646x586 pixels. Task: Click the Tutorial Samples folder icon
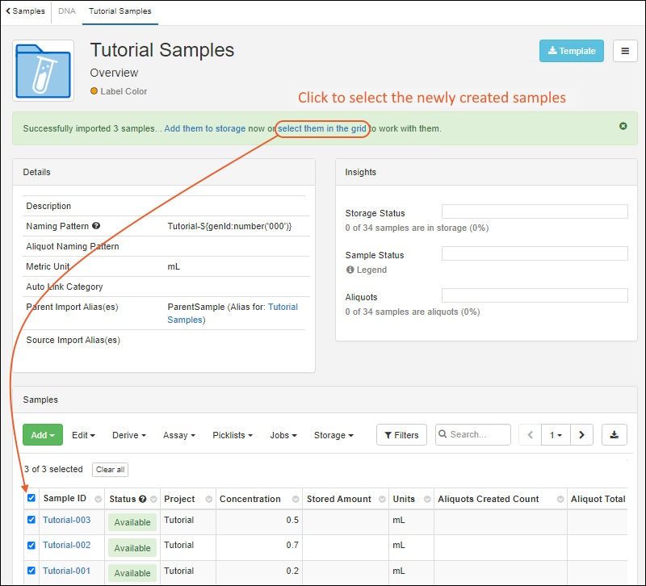pyautogui.click(x=44, y=70)
